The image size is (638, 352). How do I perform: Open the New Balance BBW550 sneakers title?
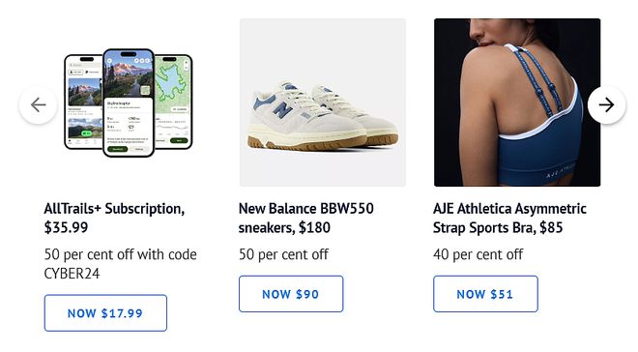click(306, 218)
